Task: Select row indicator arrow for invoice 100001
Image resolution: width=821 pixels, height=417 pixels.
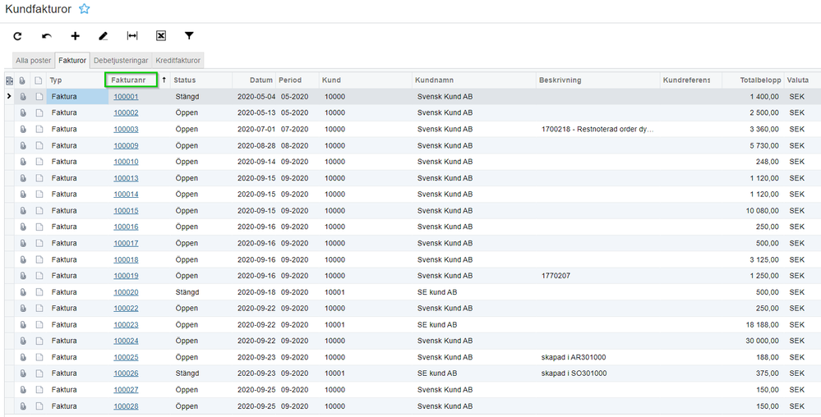Action: (x=9, y=96)
